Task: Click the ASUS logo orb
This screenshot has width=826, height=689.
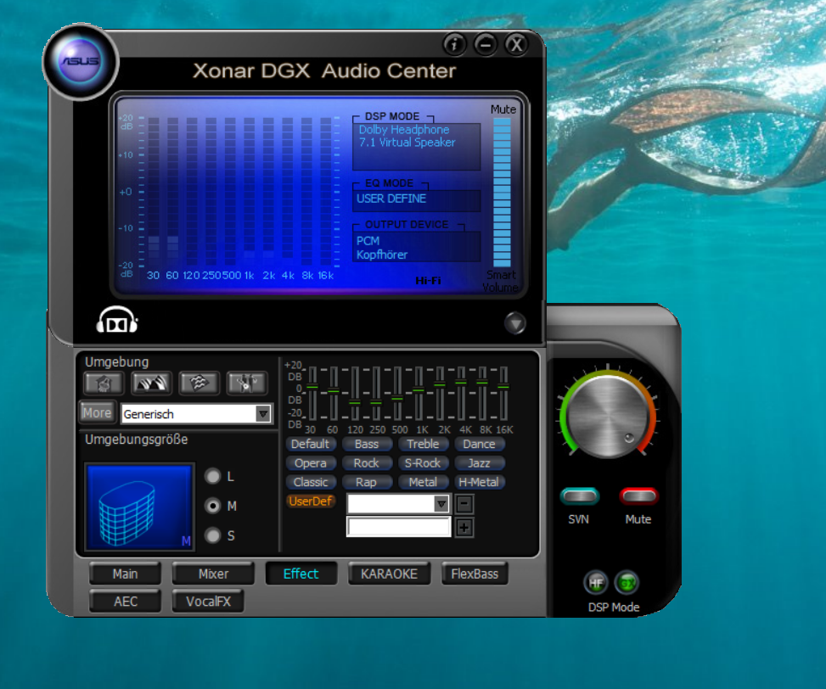Action: [81, 62]
